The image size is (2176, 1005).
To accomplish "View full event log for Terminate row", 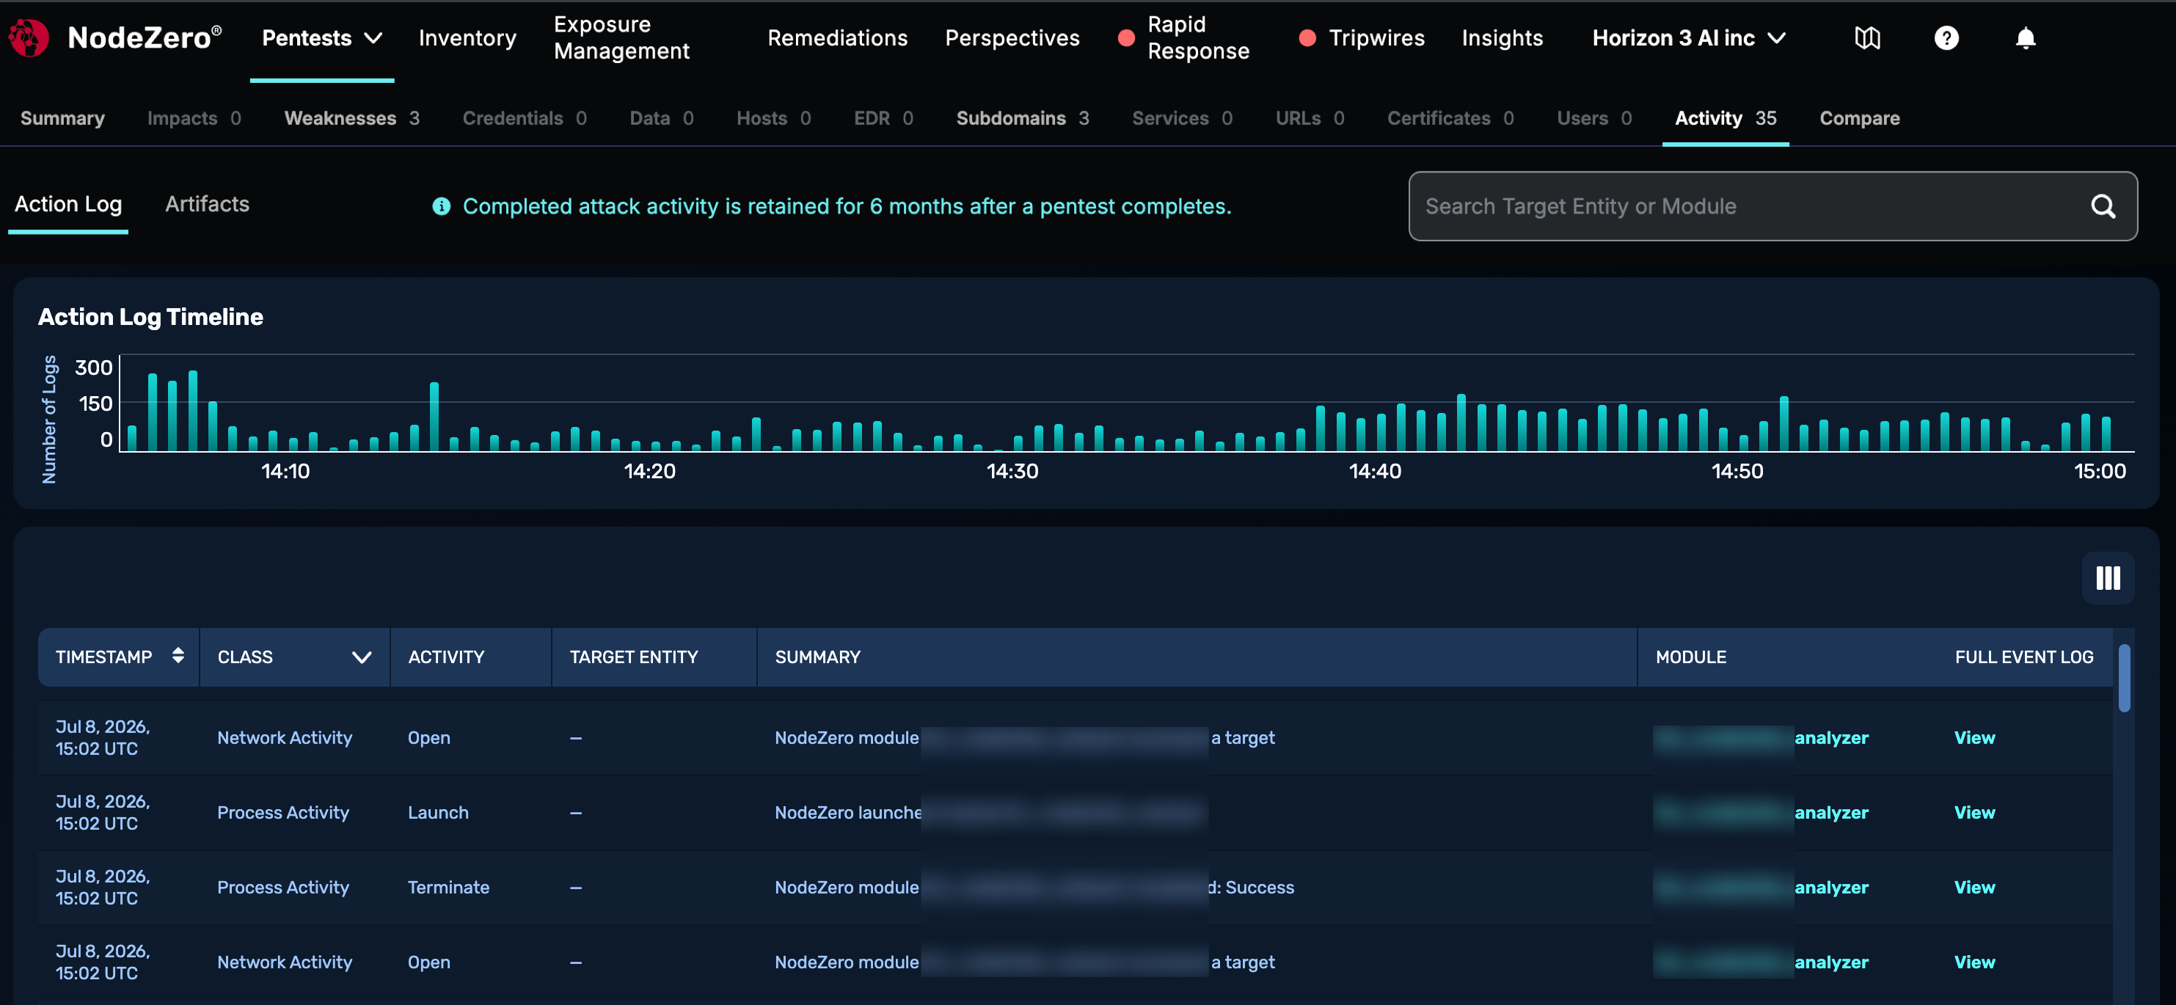I will 1974,887.
